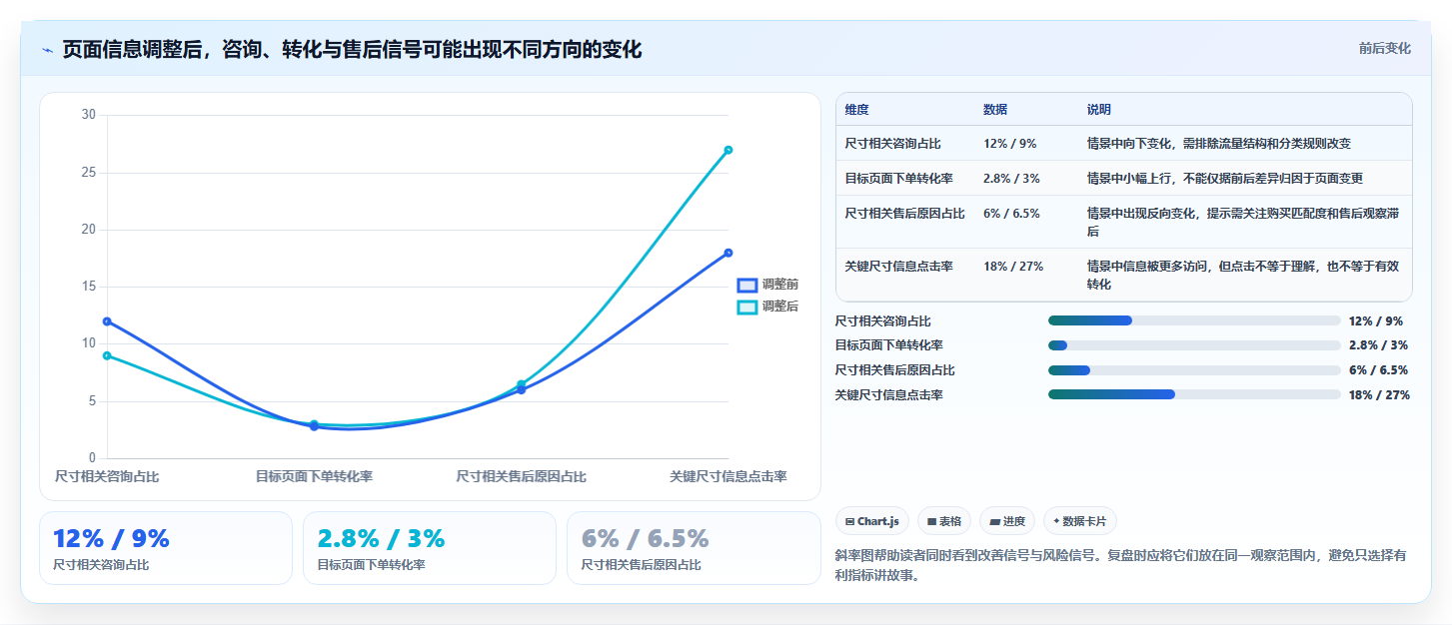The width and height of the screenshot is (1452, 625).
Task: Click the 调整后 data point at 27
Action: click(728, 150)
